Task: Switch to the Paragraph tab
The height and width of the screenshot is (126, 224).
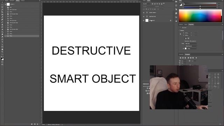Action: pos(187,55)
